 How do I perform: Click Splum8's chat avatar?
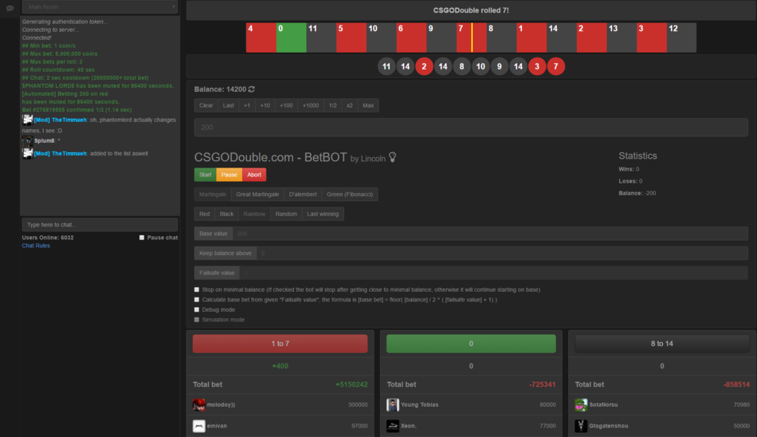tap(28, 140)
